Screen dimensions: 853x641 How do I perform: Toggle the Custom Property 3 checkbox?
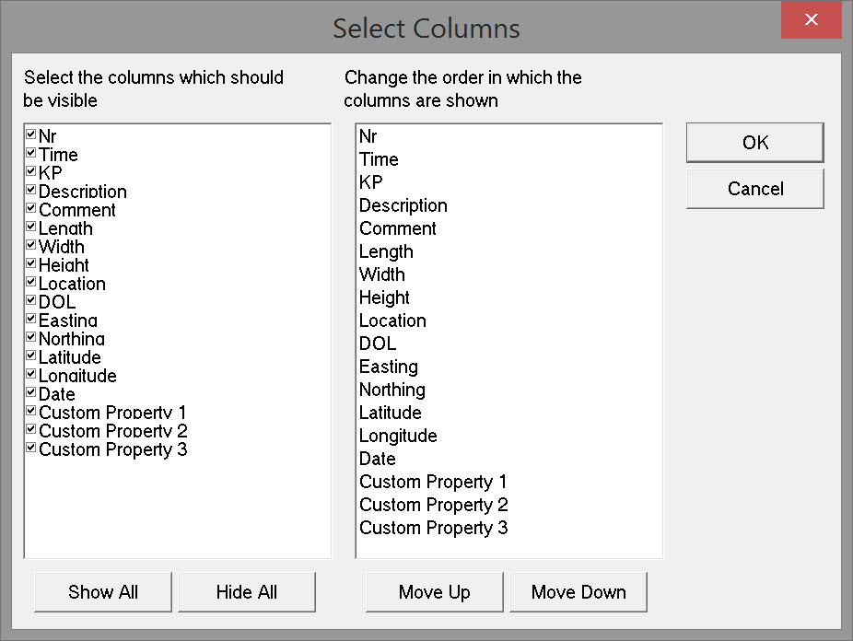31,448
